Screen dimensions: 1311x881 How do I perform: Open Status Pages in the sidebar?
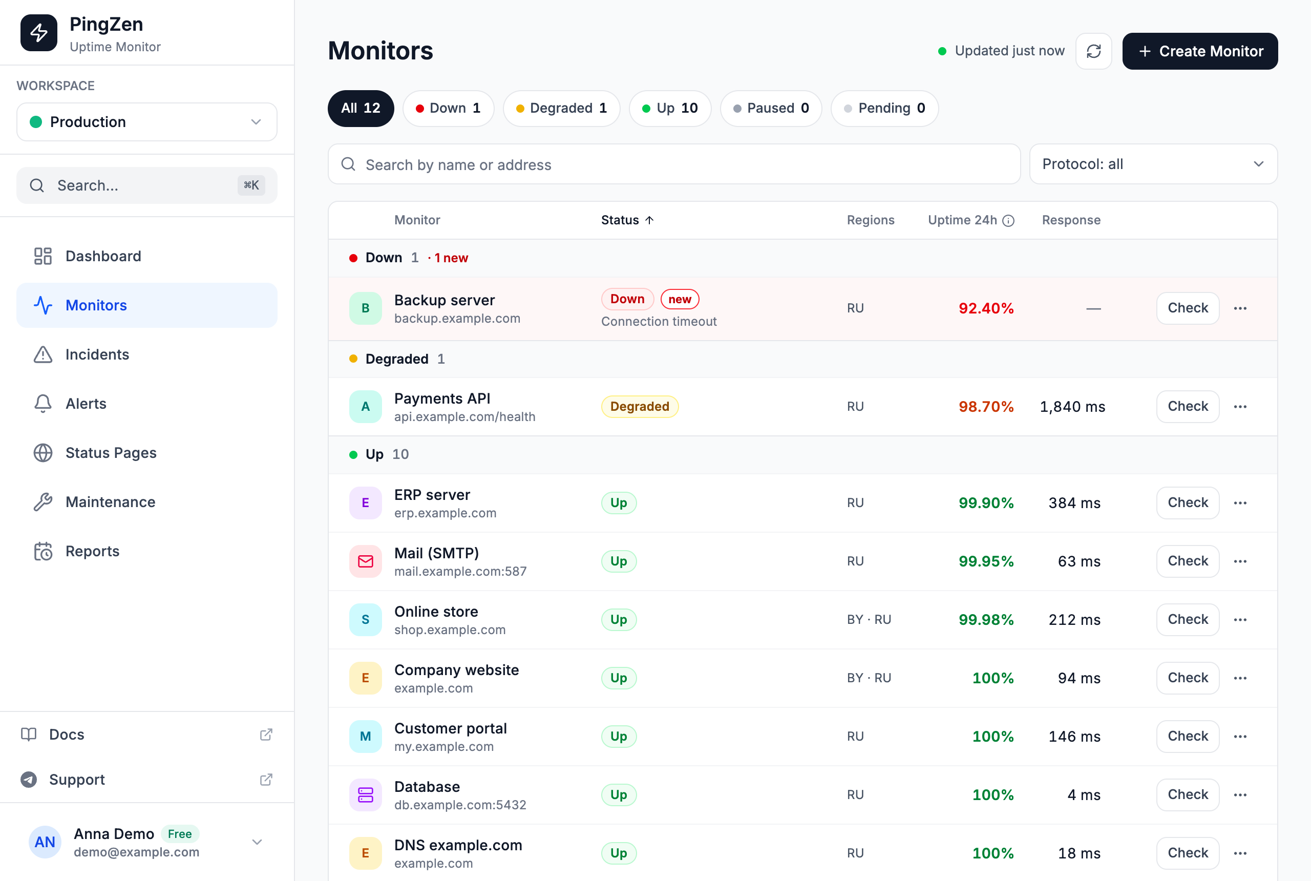point(146,453)
